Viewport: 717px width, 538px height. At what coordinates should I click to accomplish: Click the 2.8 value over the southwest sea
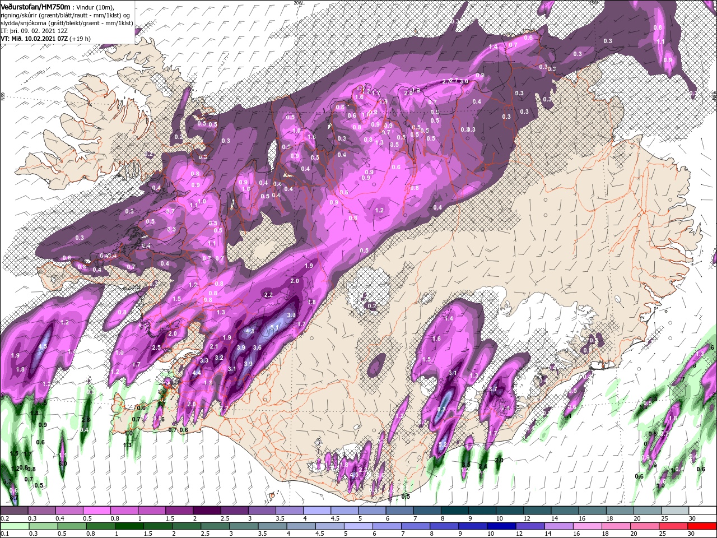(86, 420)
